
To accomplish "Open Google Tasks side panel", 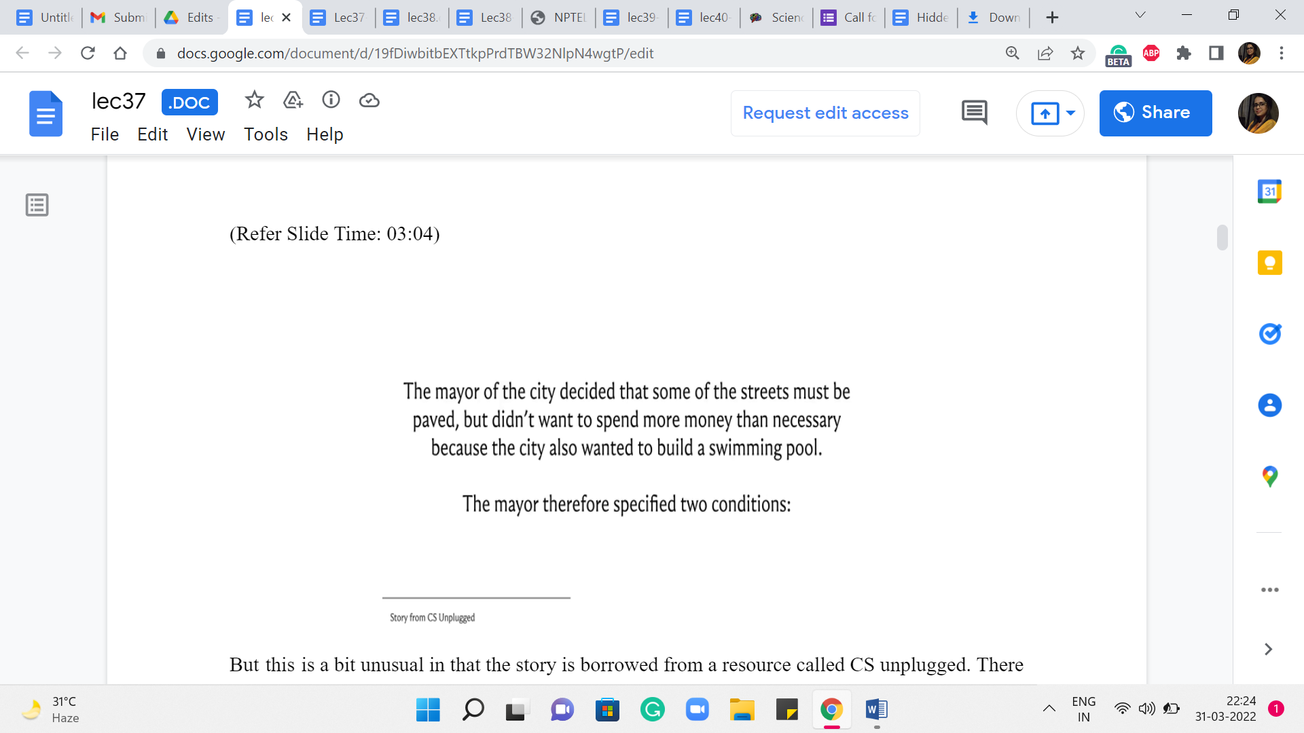I will coord(1269,334).
